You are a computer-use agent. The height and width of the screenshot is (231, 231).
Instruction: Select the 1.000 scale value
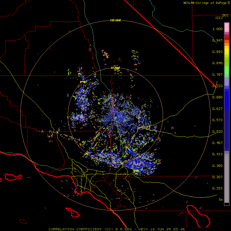coord(217,29)
